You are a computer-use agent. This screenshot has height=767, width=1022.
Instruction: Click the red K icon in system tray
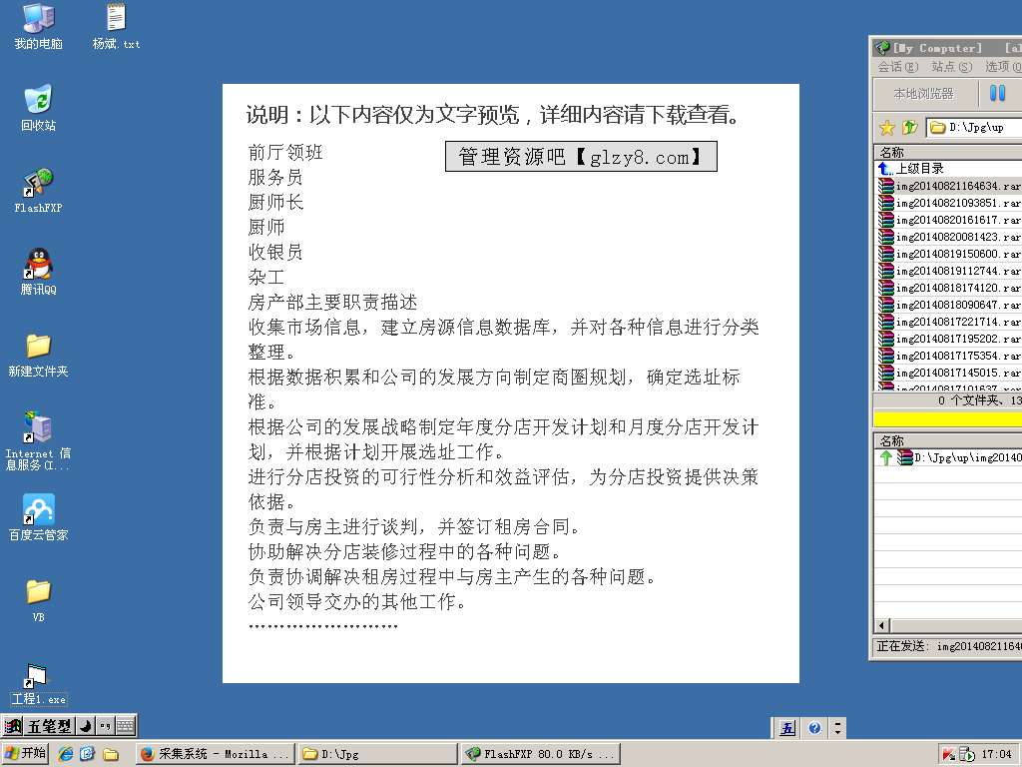tap(949, 754)
